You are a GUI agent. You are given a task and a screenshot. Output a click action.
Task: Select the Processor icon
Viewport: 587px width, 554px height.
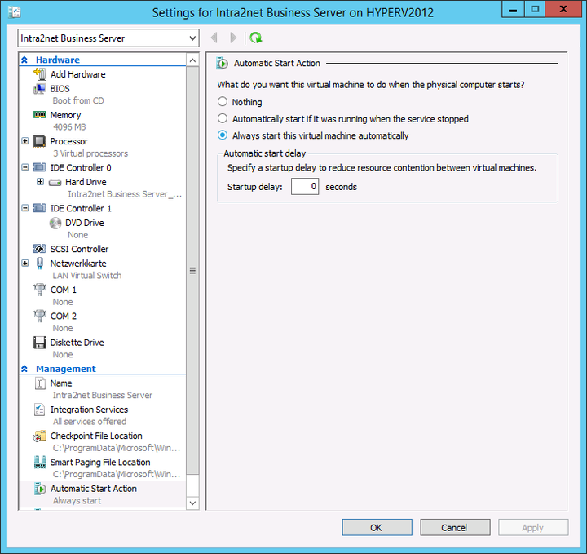pos(40,141)
